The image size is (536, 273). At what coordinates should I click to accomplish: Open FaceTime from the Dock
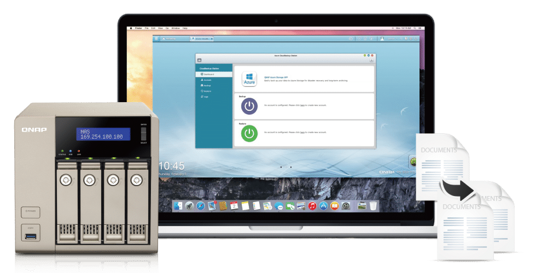[290, 206]
